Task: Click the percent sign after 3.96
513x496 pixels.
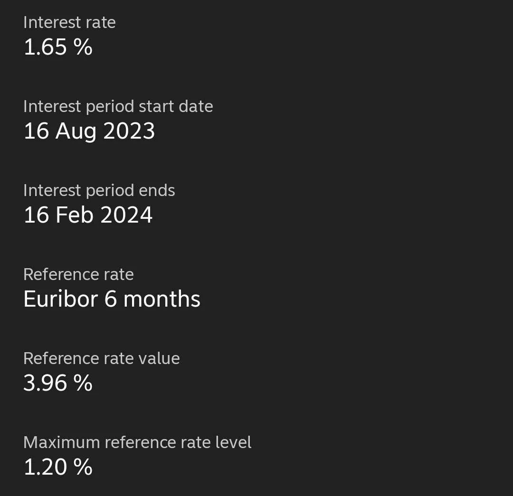Action: click(x=83, y=383)
